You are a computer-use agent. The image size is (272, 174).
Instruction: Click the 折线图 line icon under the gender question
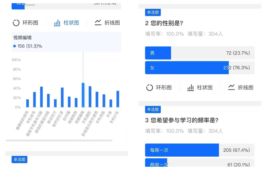(x=232, y=88)
